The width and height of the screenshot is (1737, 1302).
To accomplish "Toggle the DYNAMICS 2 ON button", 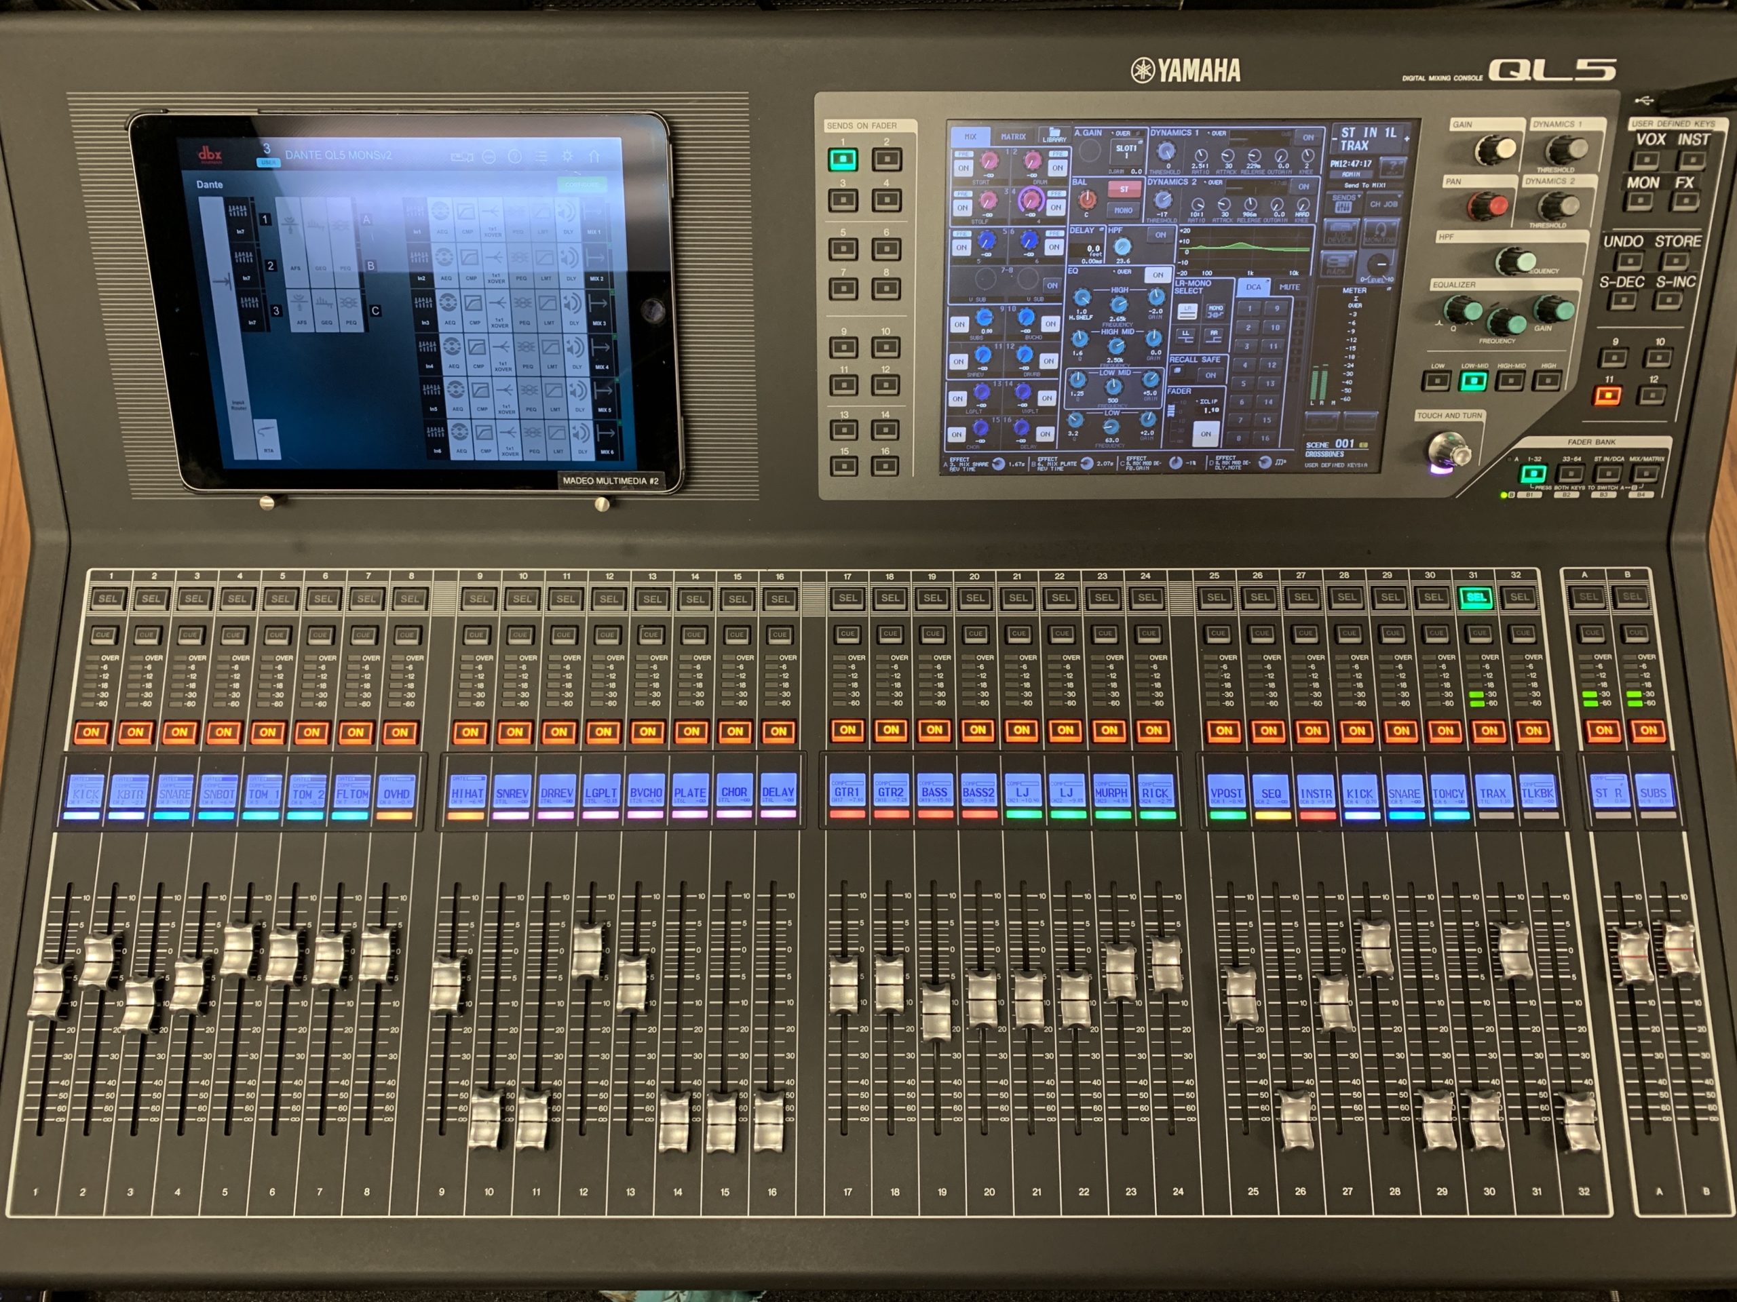I will click(1303, 186).
